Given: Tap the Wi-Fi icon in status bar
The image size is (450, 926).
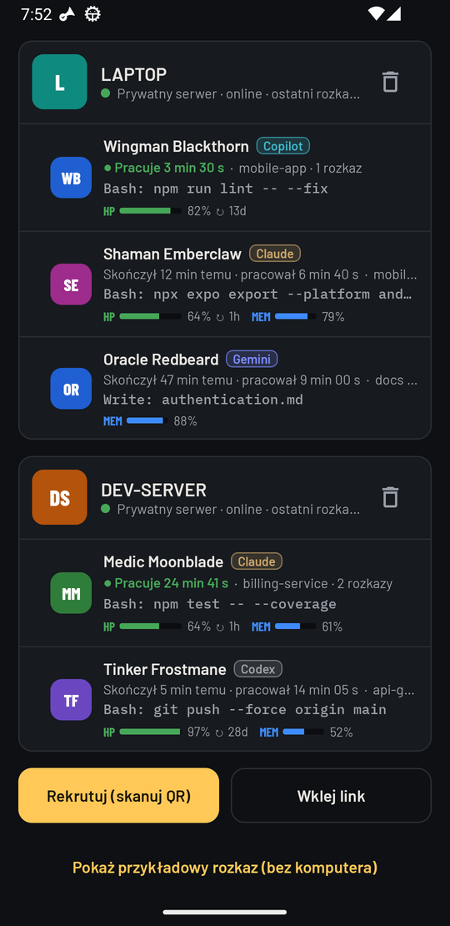Looking at the screenshot, I should [375, 13].
